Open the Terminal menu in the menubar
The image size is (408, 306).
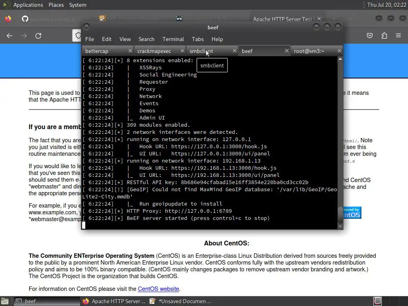[x=173, y=39]
